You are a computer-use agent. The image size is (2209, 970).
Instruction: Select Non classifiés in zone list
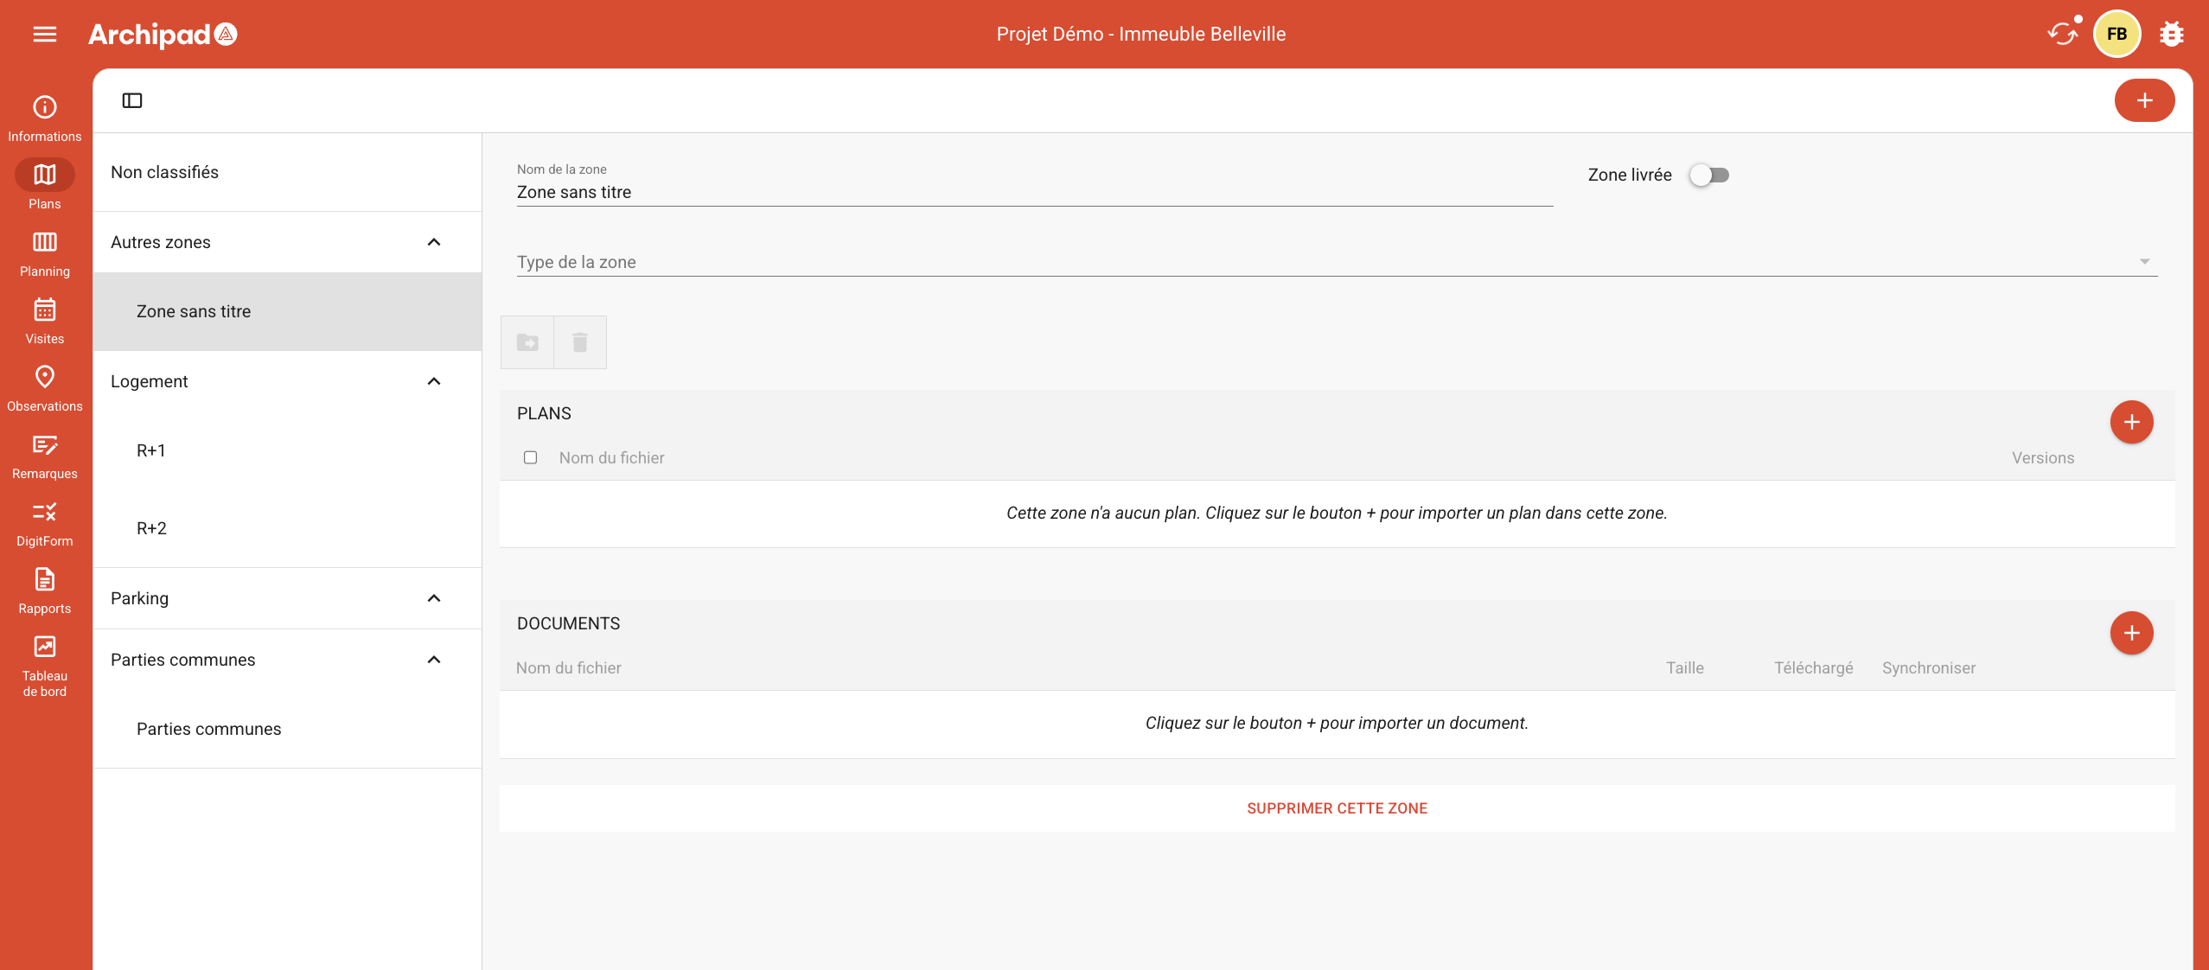tap(164, 172)
